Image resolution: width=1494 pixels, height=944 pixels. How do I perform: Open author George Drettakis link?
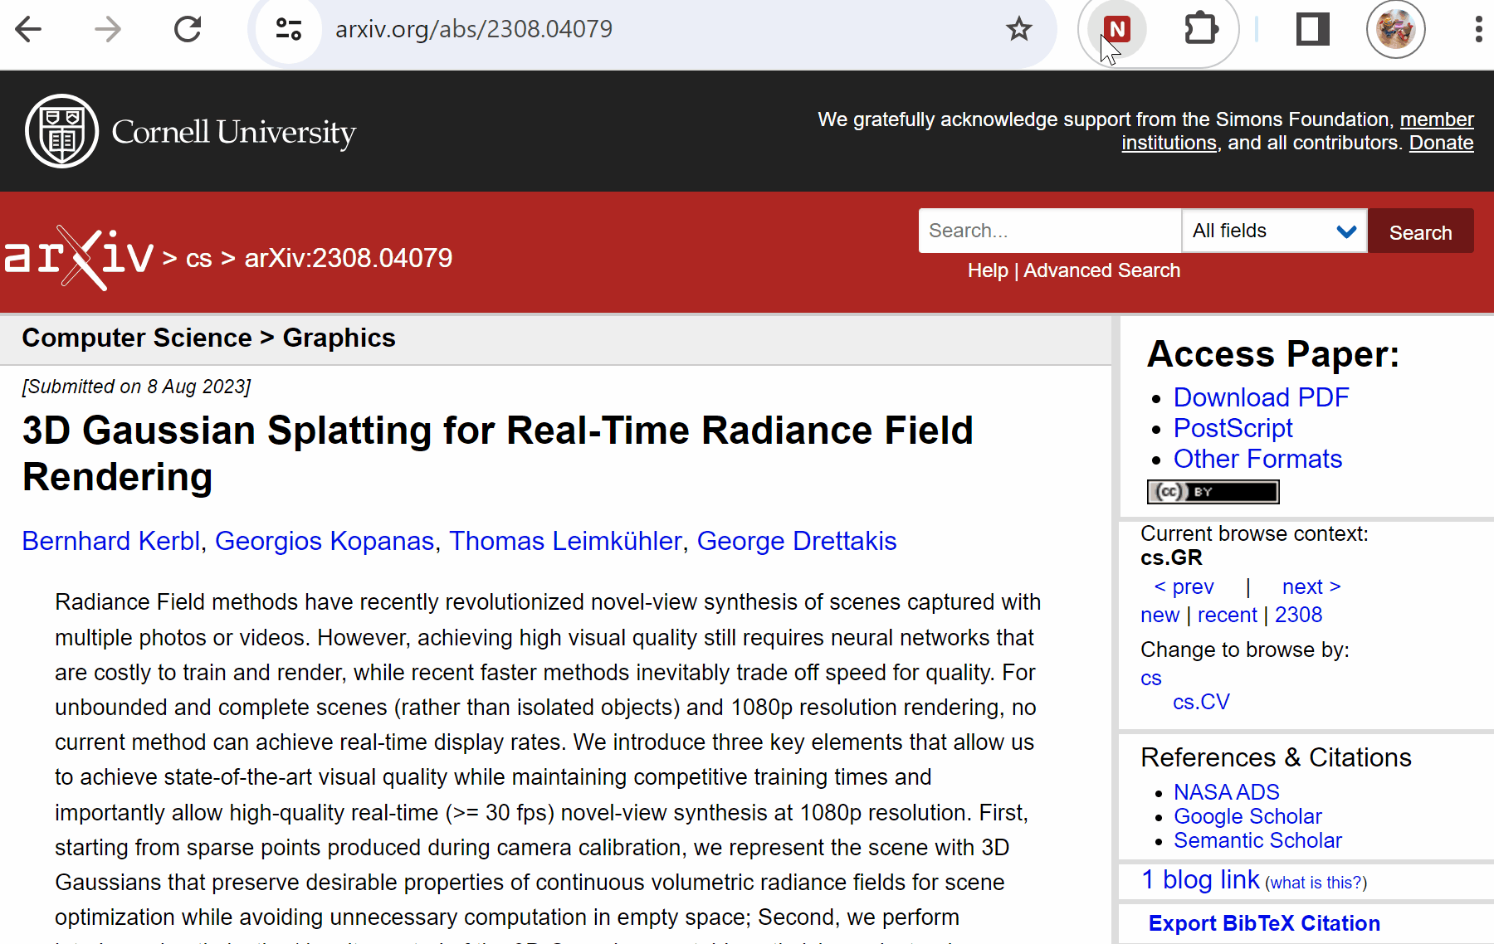(x=797, y=541)
